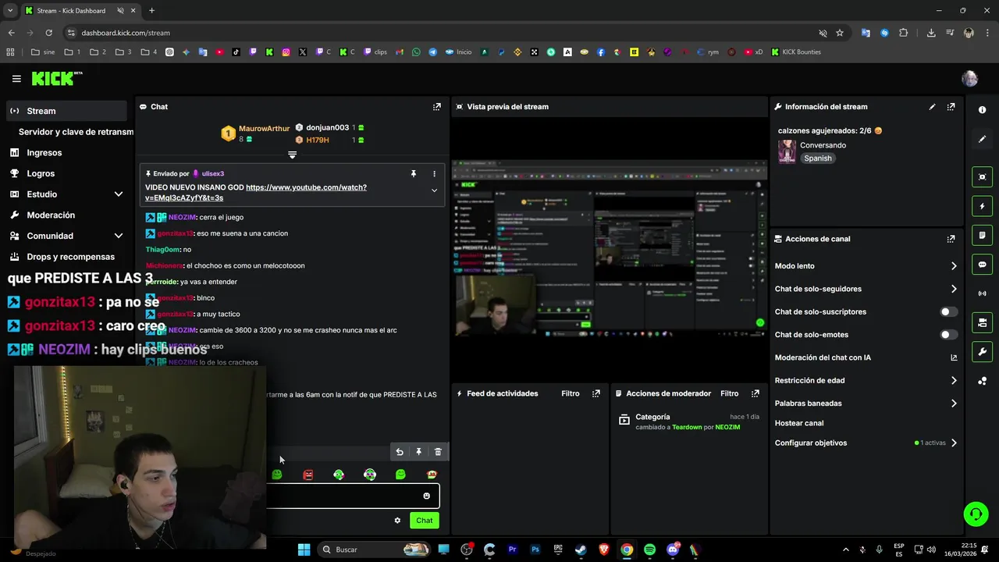Open Steam from the taskbar
The image size is (999, 562).
click(581, 550)
